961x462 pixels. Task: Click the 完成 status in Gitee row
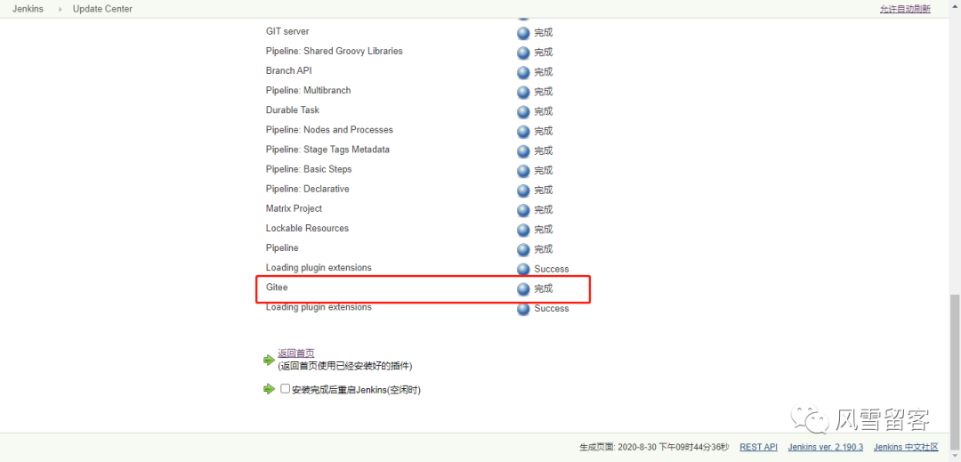click(x=543, y=288)
